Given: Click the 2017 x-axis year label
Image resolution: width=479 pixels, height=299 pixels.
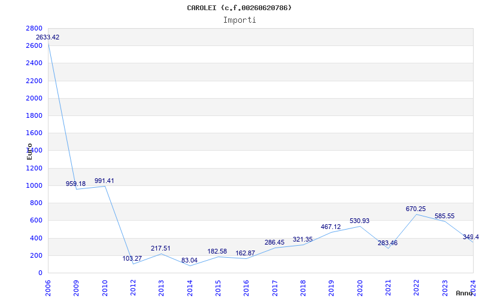Looking at the screenshot, I should [275, 288].
